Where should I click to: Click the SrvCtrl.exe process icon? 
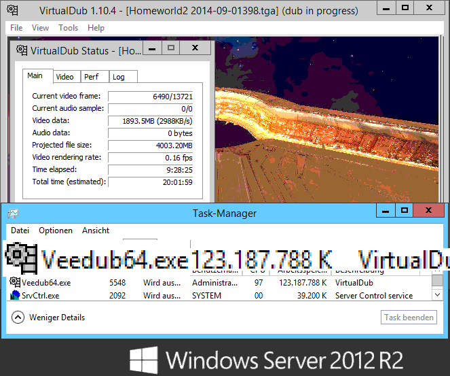(x=15, y=295)
